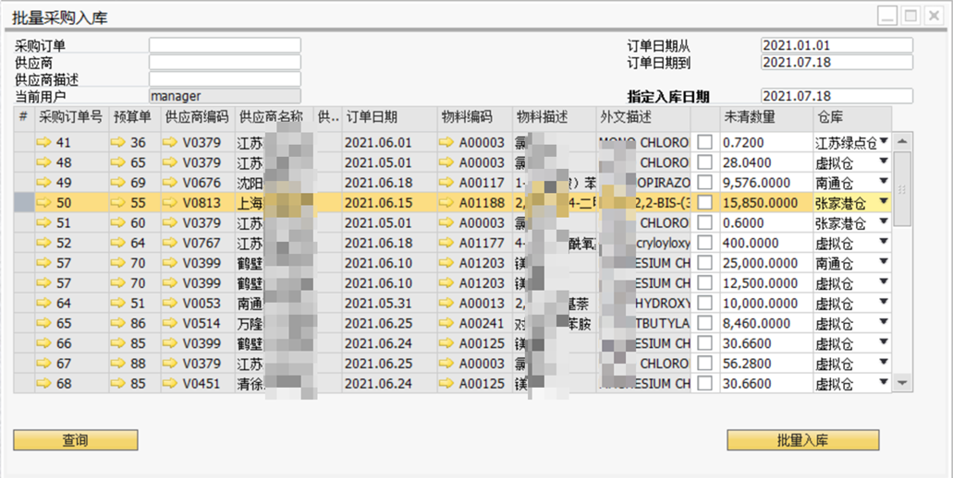
Task: Tick the checkbox in order 48 row
Action: click(x=705, y=162)
